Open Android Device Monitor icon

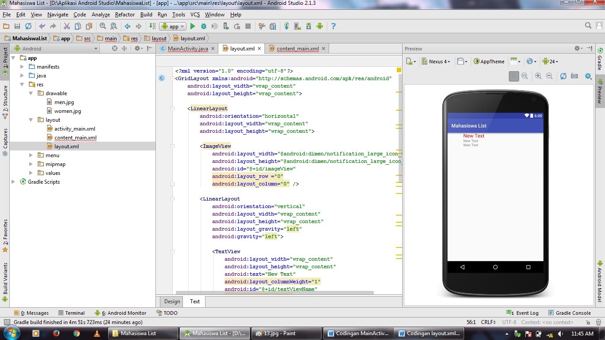point(320,27)
